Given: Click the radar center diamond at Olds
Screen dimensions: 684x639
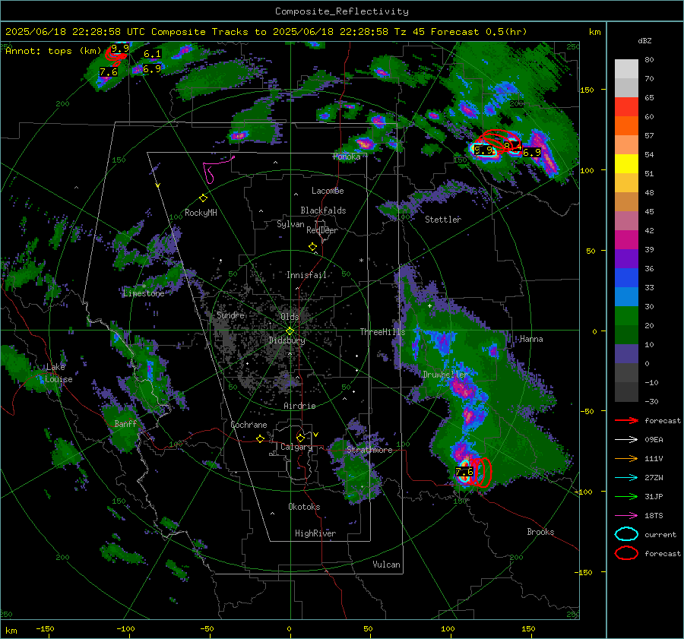Looking at the screenshot, I should [x=290, y=331].
